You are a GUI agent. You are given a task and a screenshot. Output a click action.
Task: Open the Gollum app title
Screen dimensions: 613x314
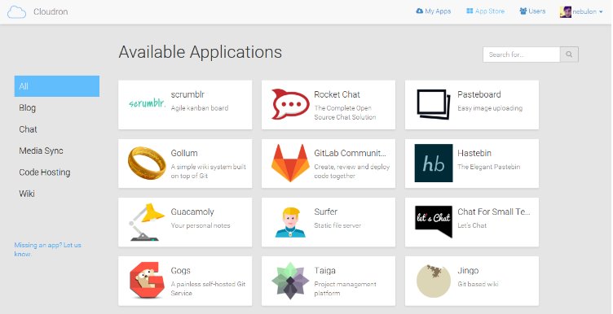pos(184,153)
